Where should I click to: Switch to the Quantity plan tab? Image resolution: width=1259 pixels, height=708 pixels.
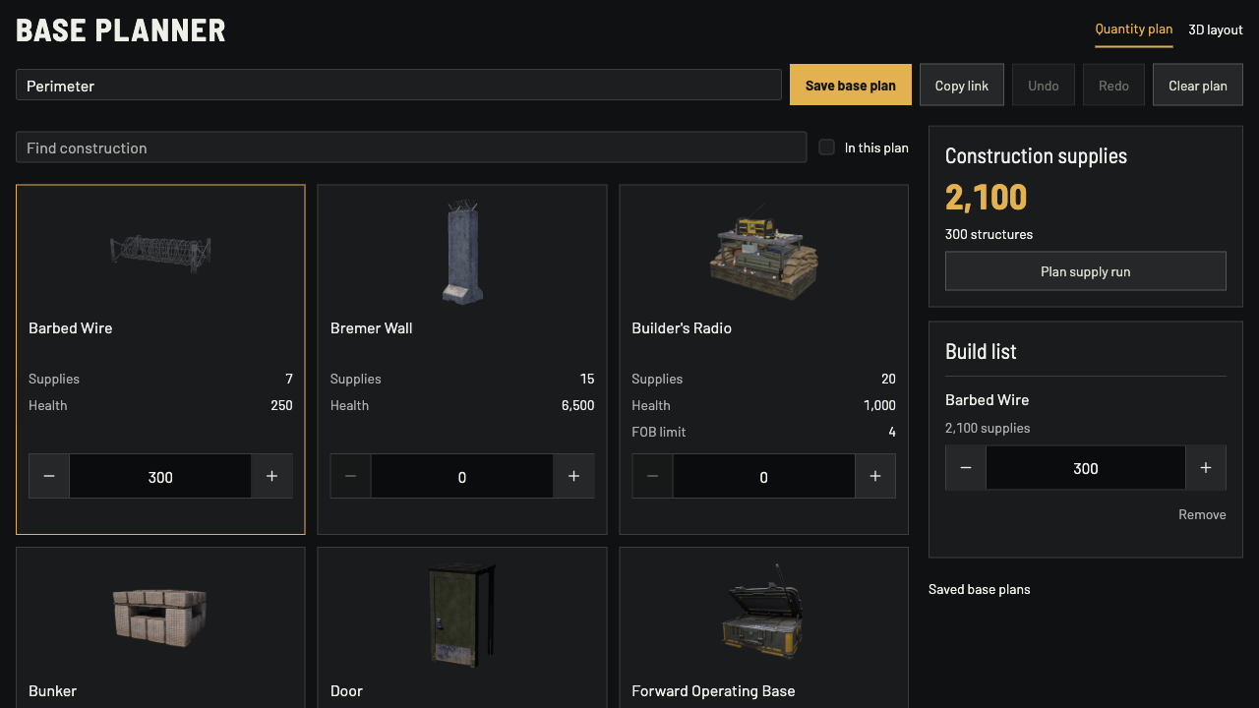(x=1134, y=29)
